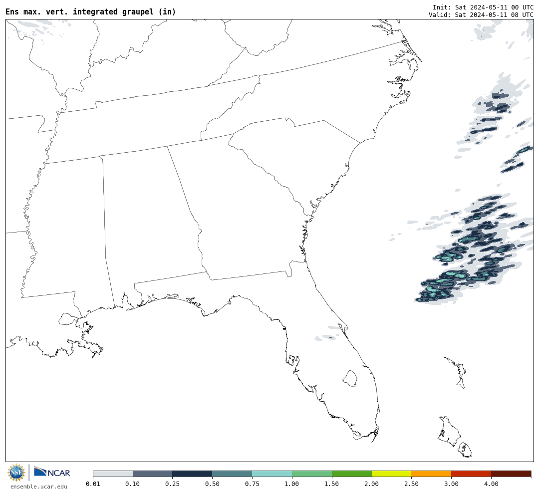Click the teal 0.50–0.75 colorbar swatch
This screenshot has height=493, width=539.
point(233,474)
